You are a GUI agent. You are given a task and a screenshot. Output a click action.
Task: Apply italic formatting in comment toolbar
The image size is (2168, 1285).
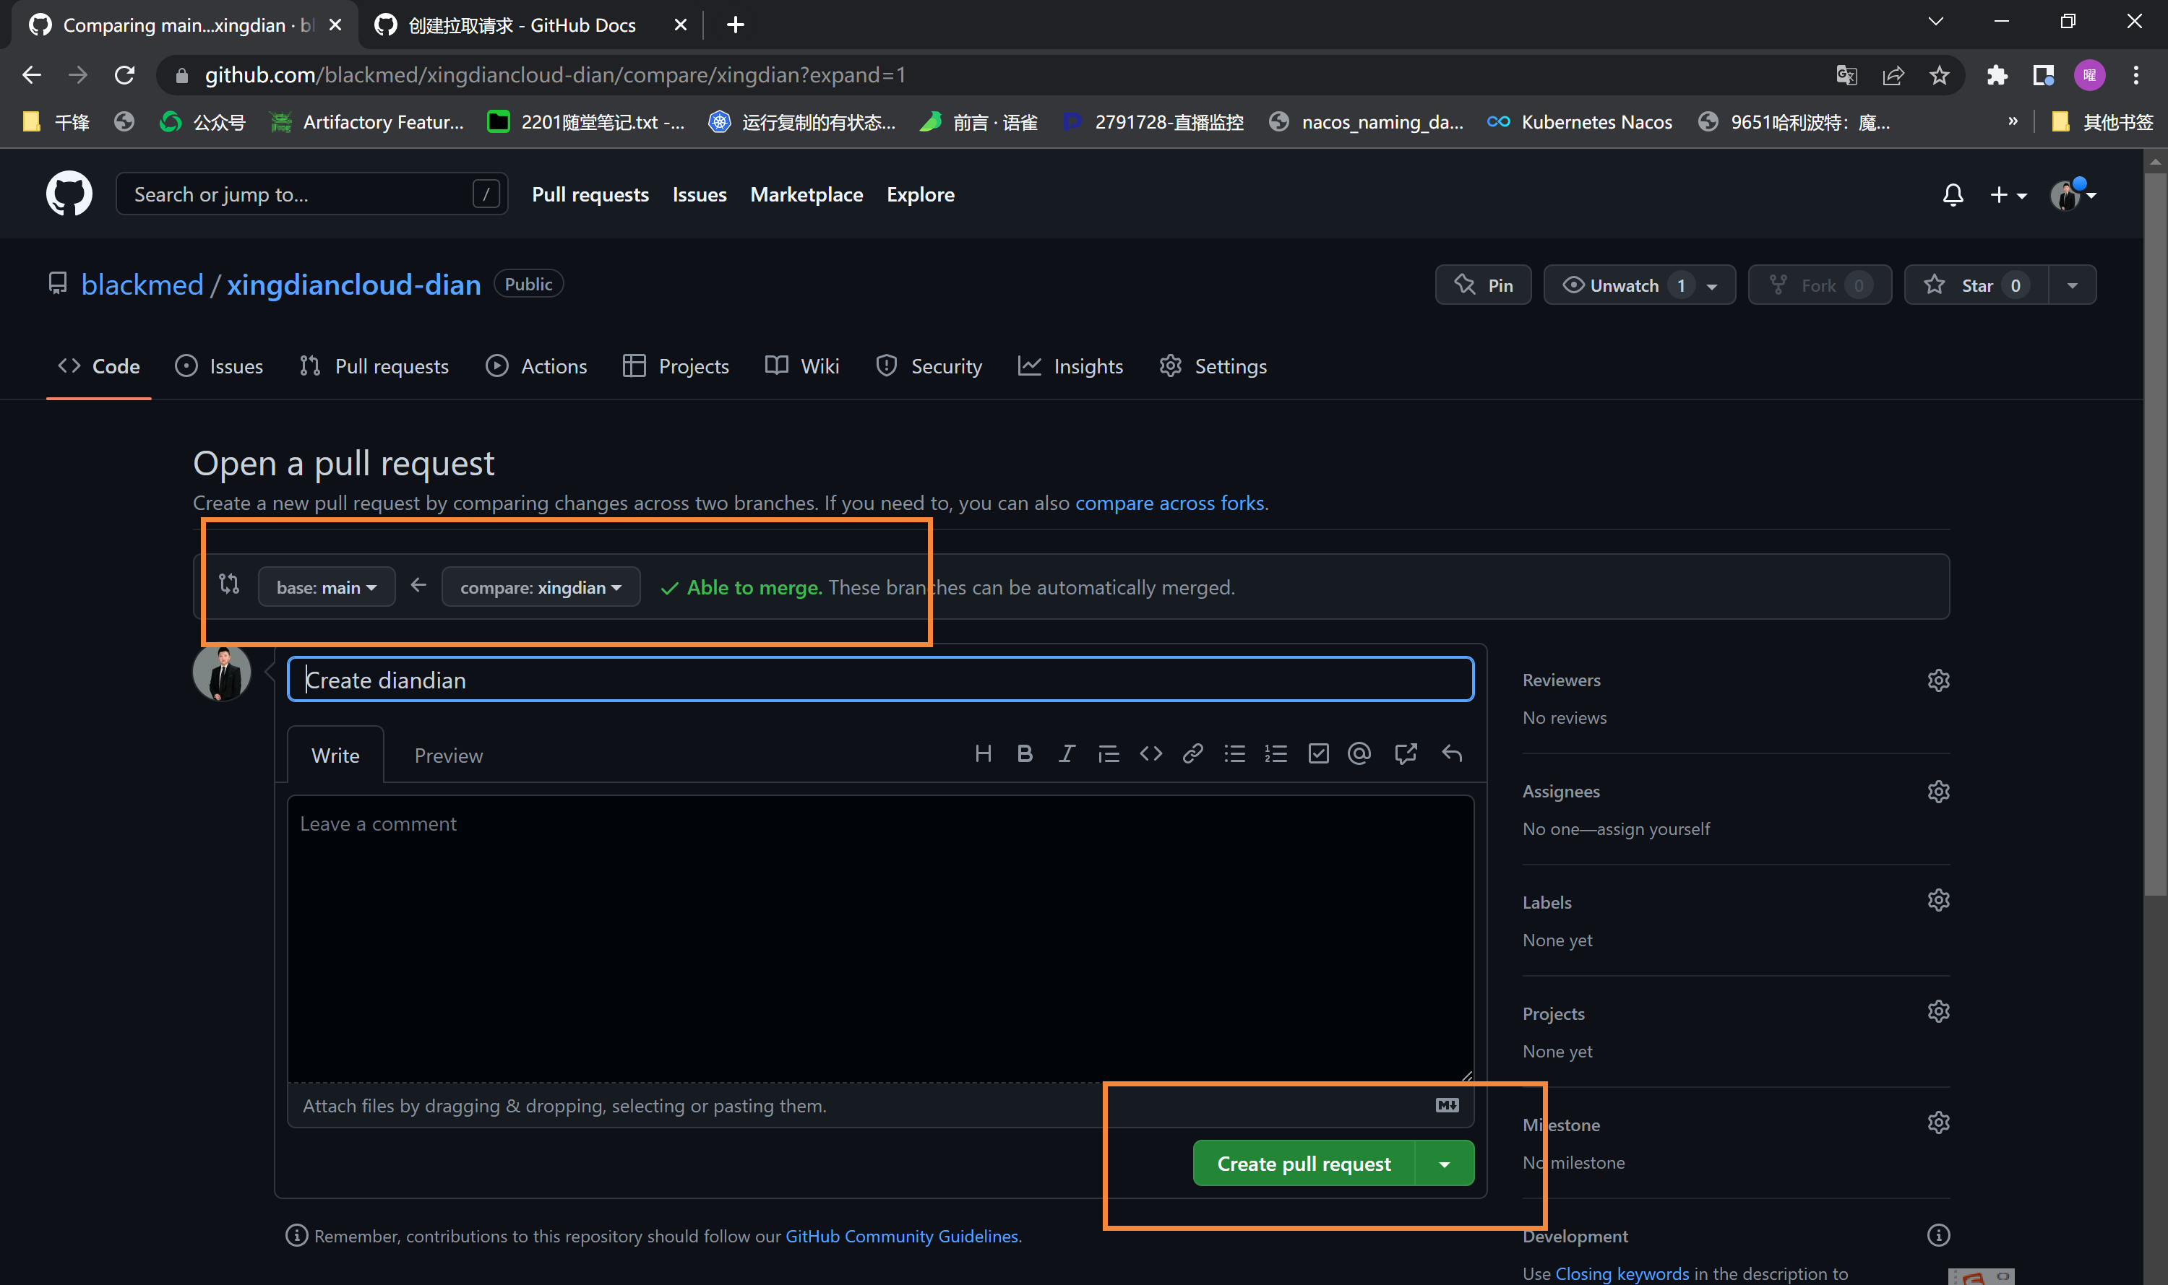(1066, 754)
